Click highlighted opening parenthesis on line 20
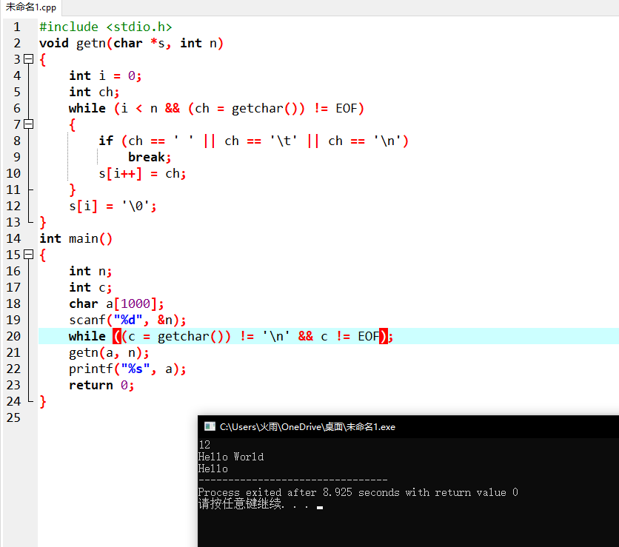The image size is (619, 547). pyautogui.click(x=117, y=336)
